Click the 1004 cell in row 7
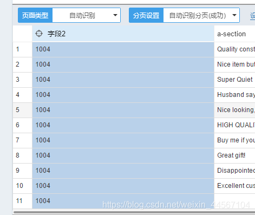This screenshot has width=255, height=215. 123,140
